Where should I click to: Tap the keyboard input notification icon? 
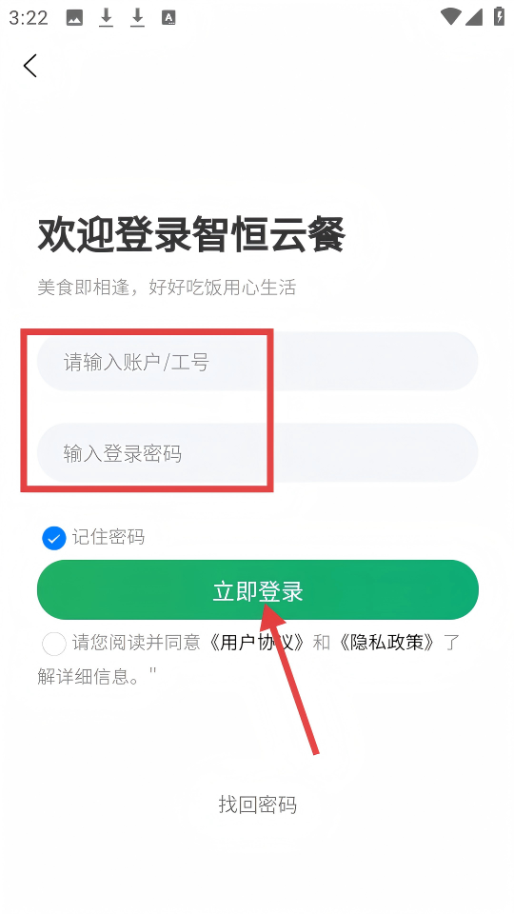pos(169,18)
